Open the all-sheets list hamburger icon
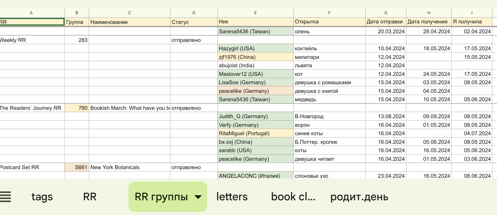Image resolution: width=497 pixels, height=215 pixels. click(x=5, y=197)
